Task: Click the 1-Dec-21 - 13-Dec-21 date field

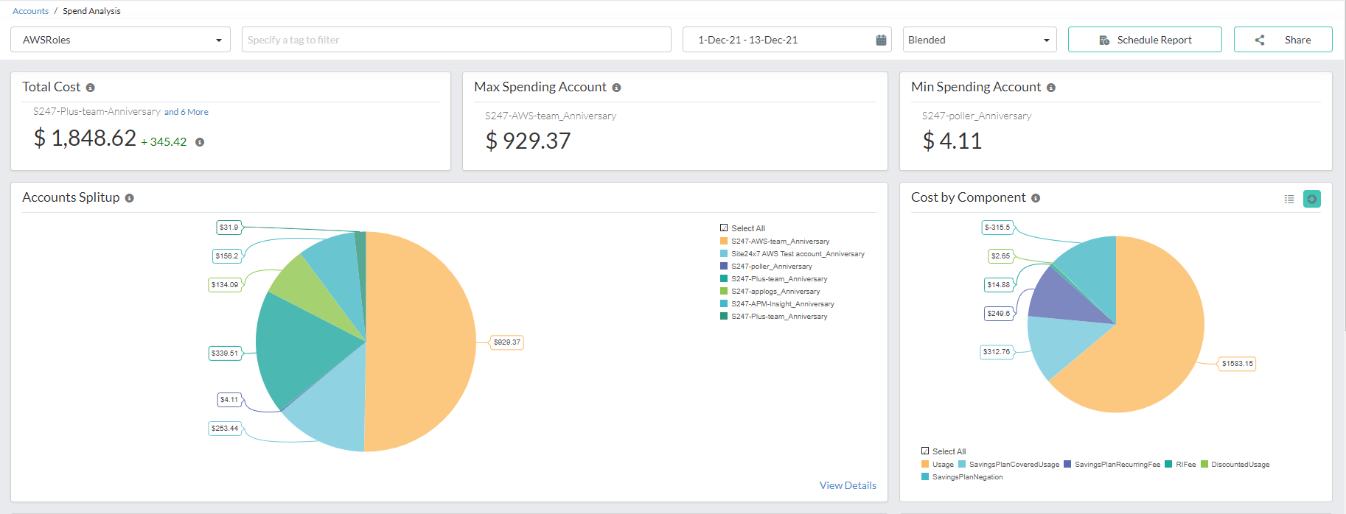Action: pyautogui.click(x=787, y=40)
